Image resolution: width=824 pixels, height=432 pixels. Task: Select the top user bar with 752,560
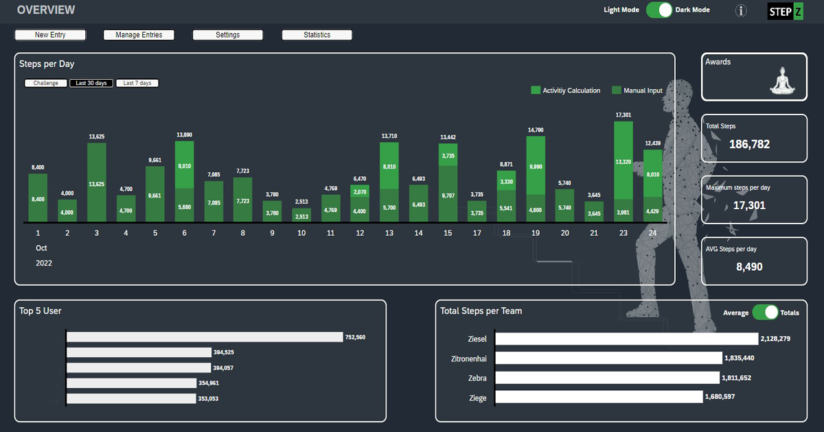[204, 337]
